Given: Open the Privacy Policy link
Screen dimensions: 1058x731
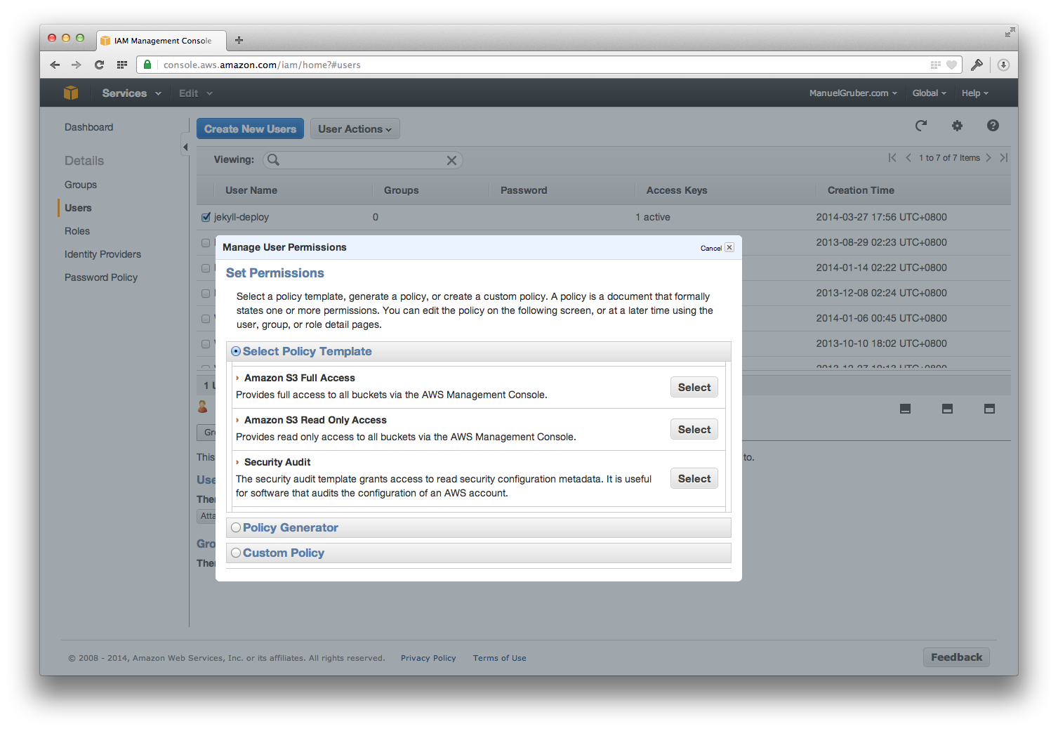Looking at the screenshot, I should [x=428, y=658].
